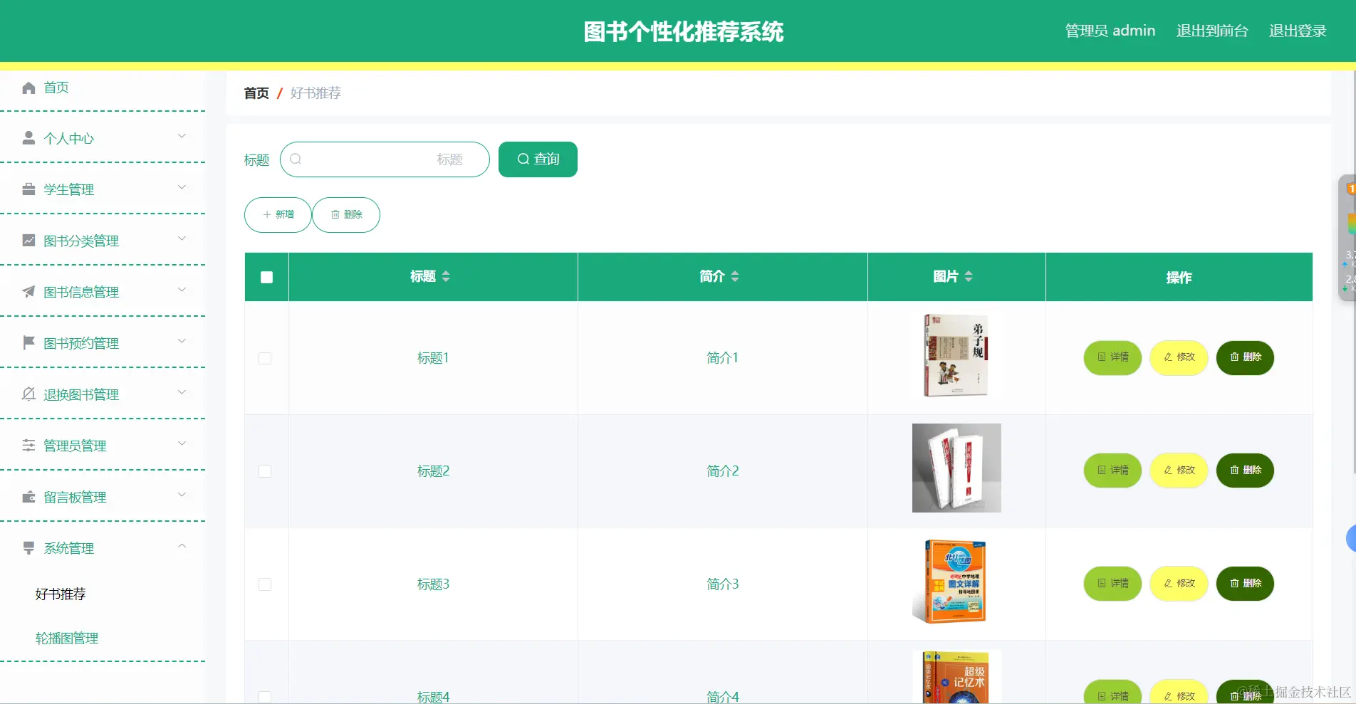Click 修改 for the 标题1 row
The height and width of the screenshot is (704, 1356).
click(x=1179, y=357)
